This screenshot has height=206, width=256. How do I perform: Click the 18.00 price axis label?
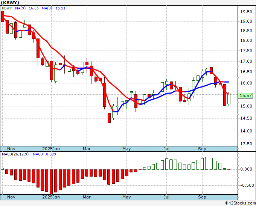coord(246,41)
